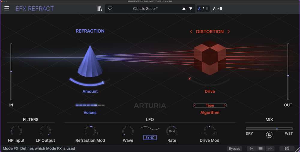Click the redo arrow icon
300x152 pixels.
(x=269, y=148)
